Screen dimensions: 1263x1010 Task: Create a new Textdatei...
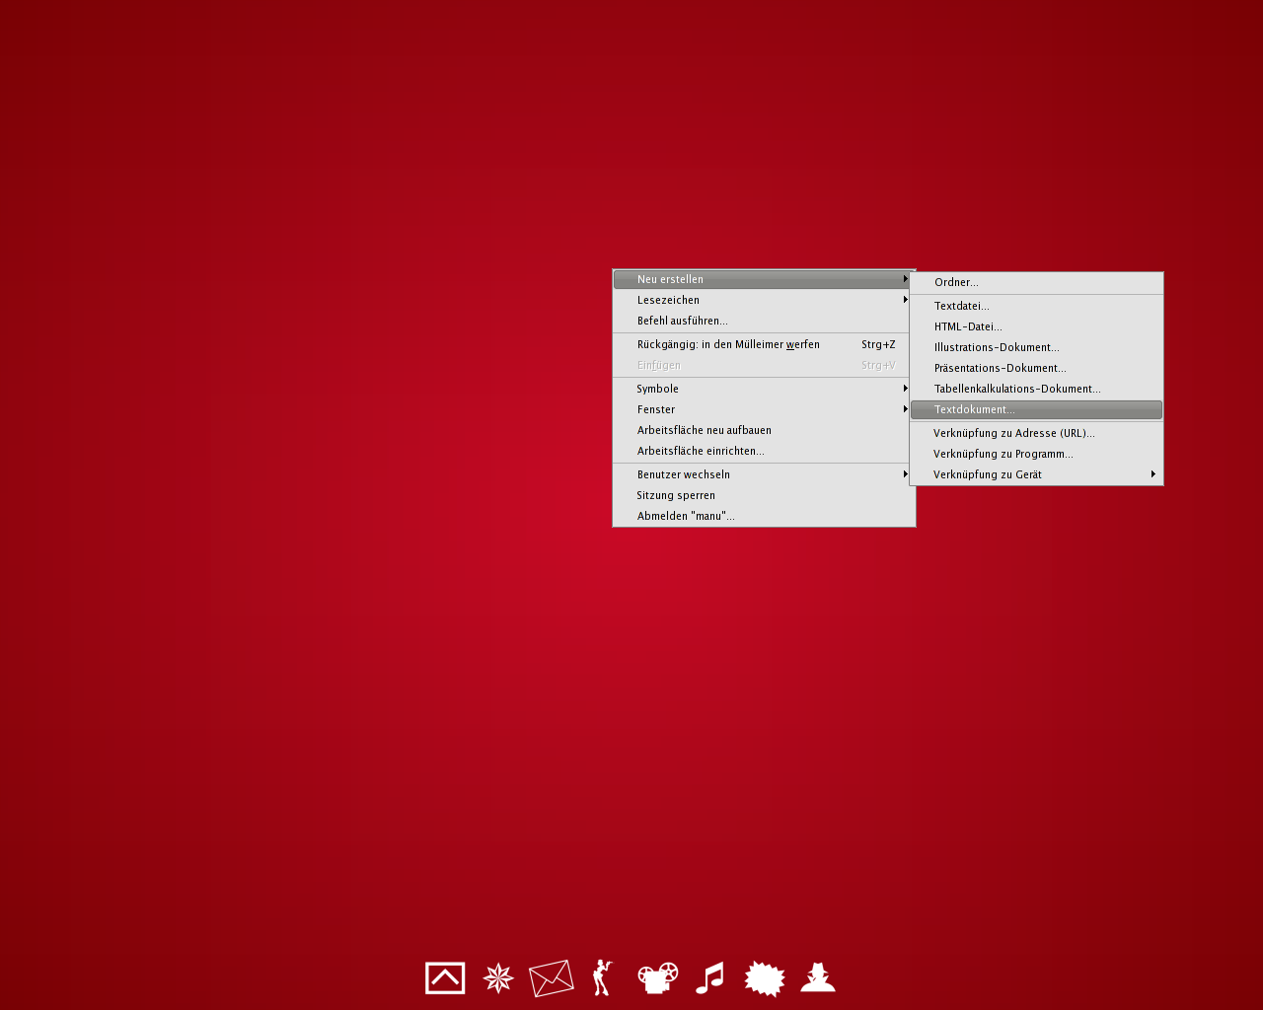(x=1036, y=306)
